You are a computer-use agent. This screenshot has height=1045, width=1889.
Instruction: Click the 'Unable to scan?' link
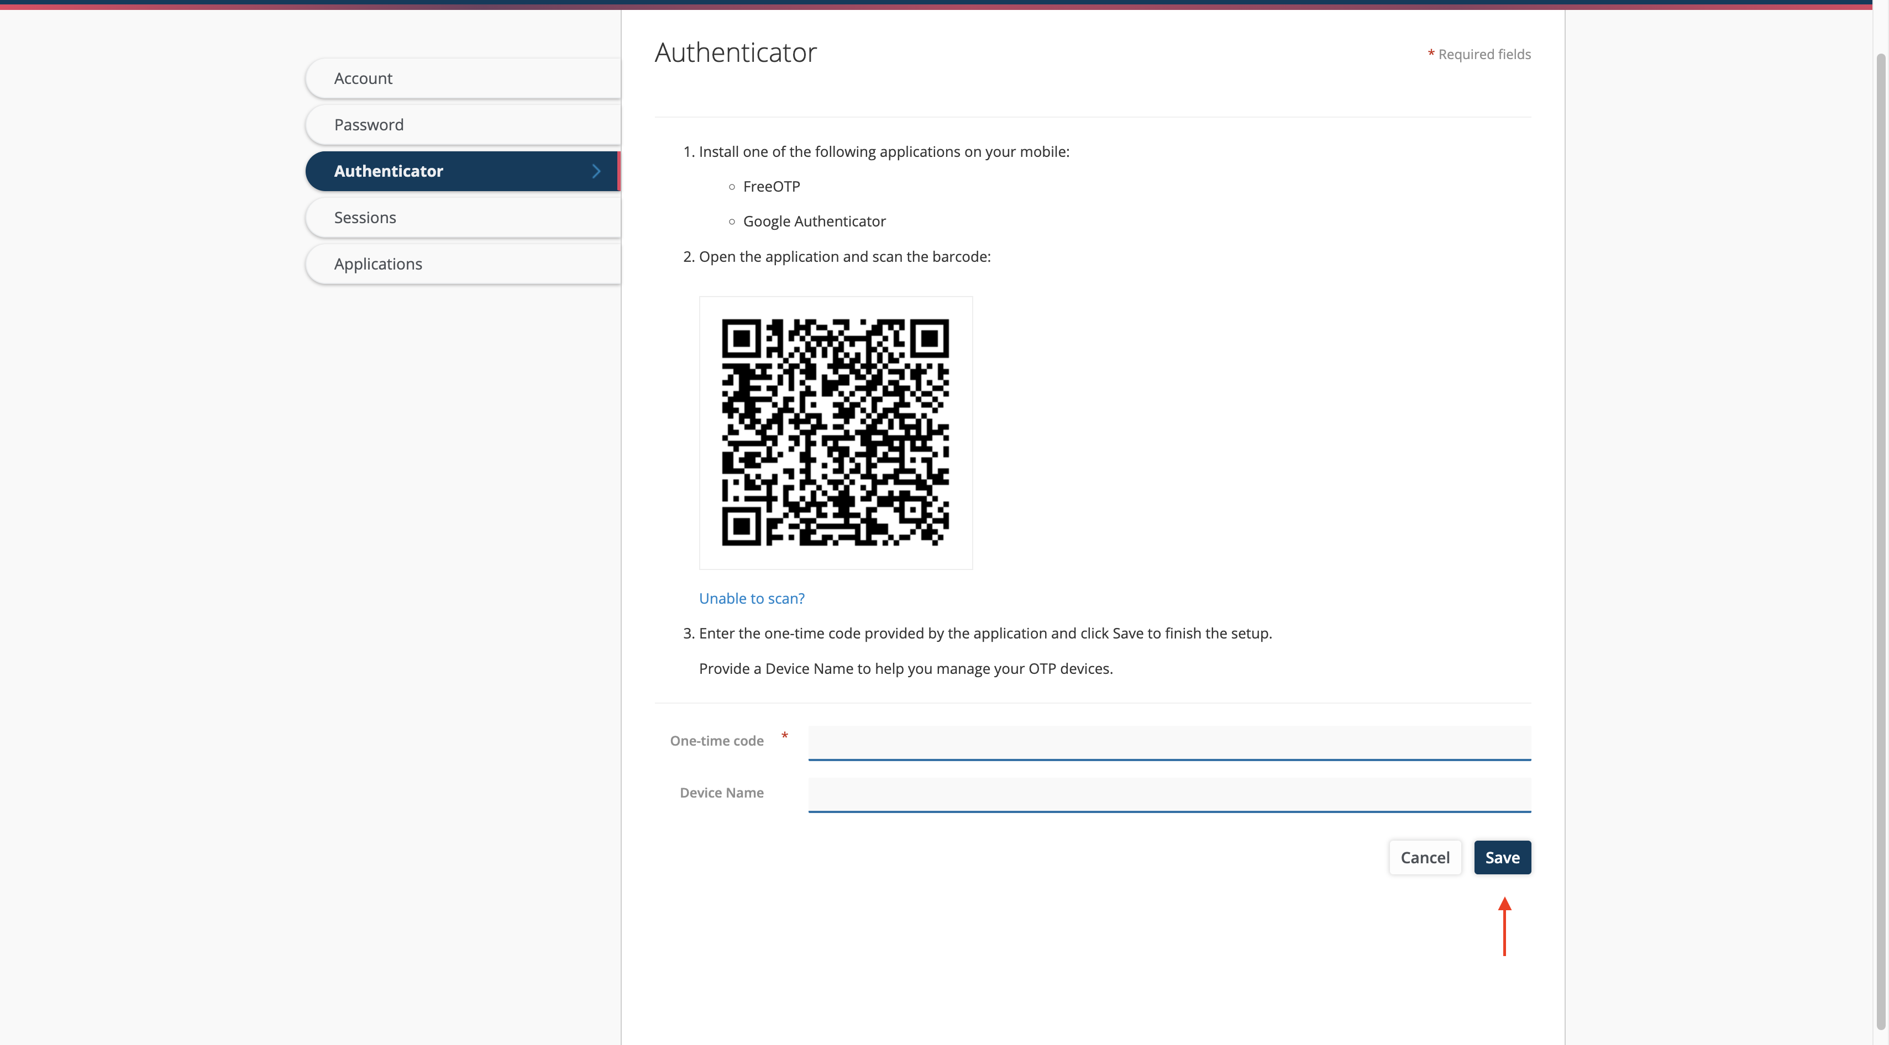point(752,598)
